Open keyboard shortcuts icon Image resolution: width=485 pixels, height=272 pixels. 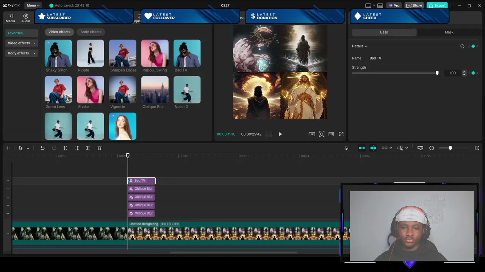(380, 6)
